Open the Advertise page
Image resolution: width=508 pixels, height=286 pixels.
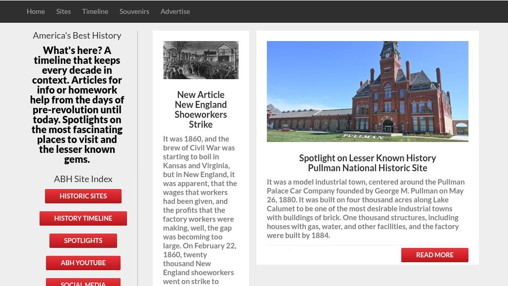tap(175, 11)
